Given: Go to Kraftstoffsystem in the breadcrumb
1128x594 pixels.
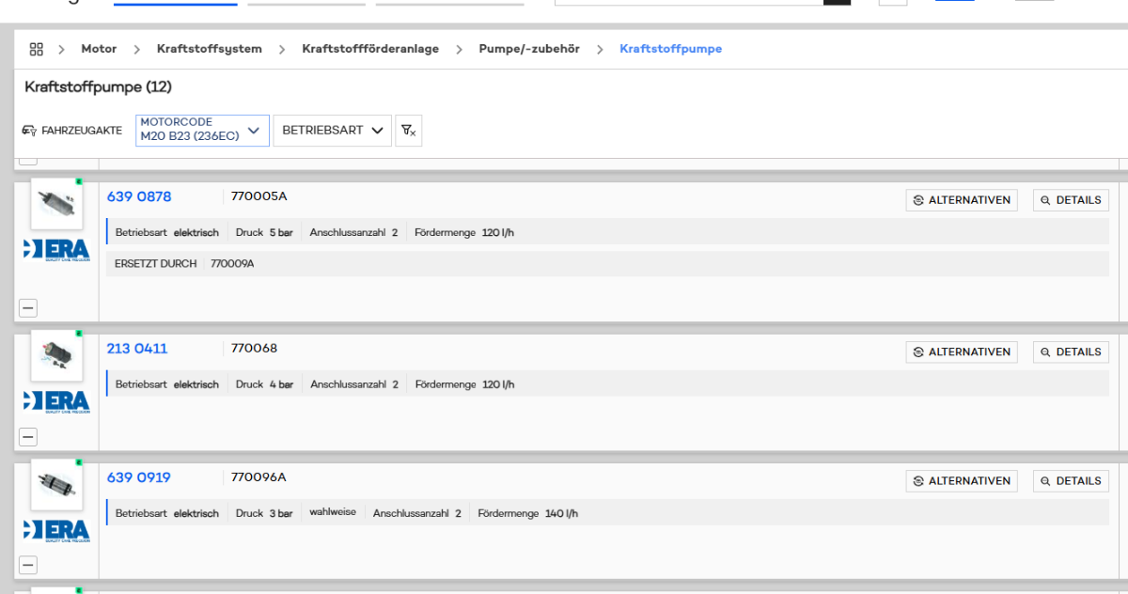Looking at the screenshot, I should pyautogui.click(x=210, y=49).
